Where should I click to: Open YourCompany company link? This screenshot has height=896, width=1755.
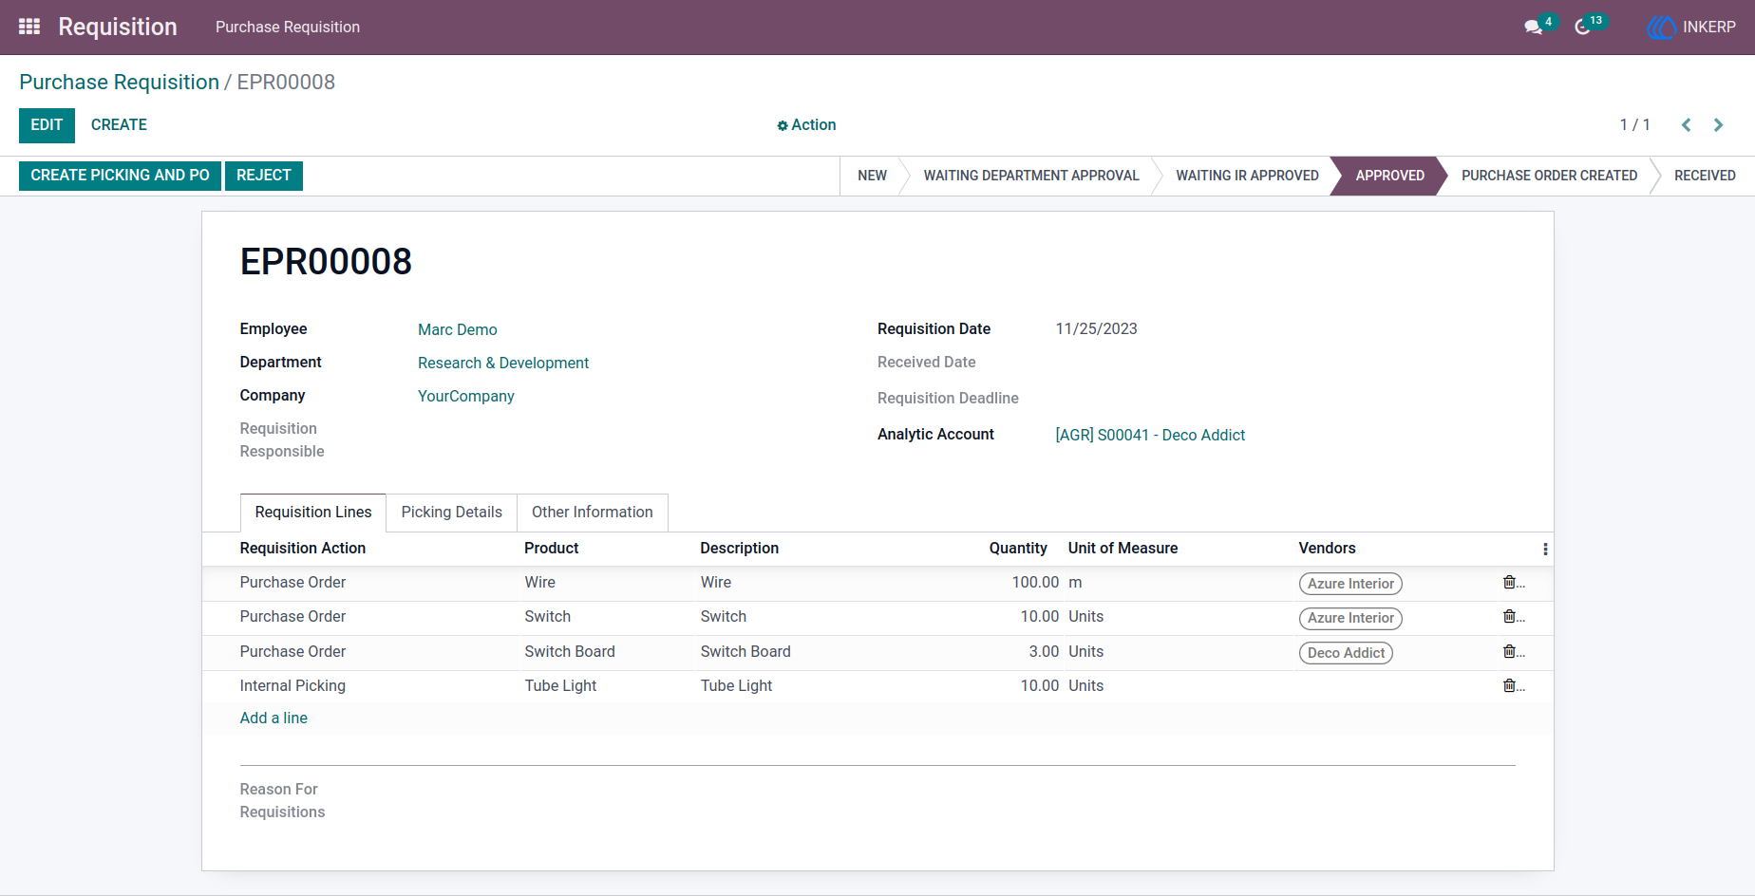click(466, 396)
